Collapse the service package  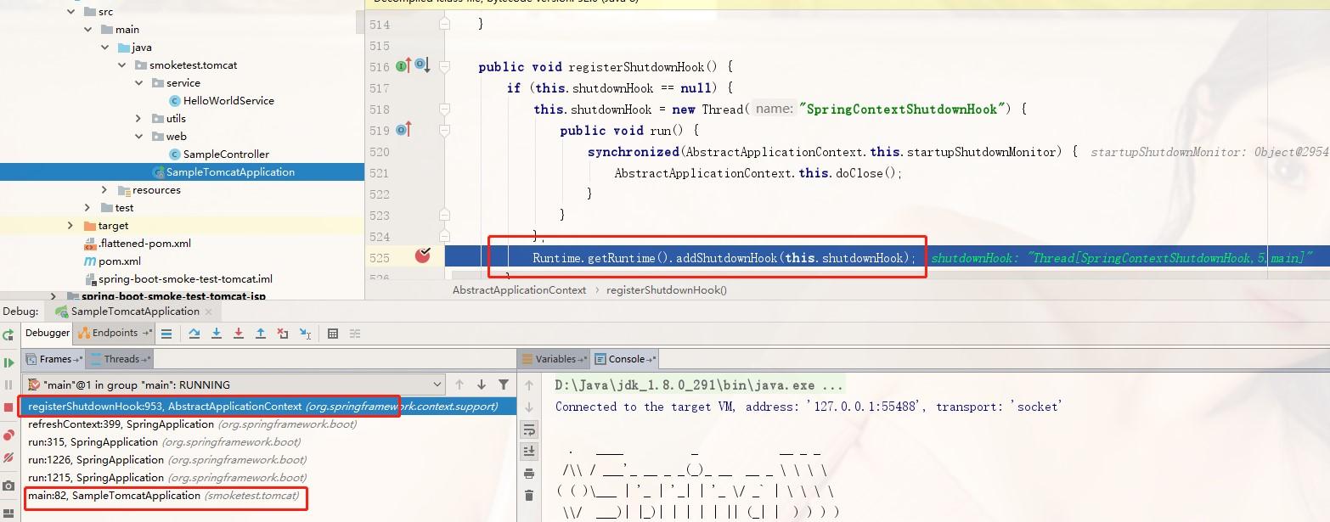(139, 83)
